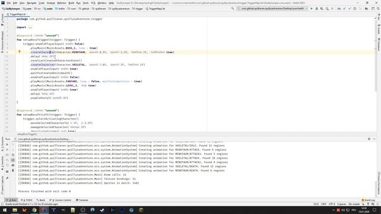
Task: Open the Navigate menu
Action: click(32, 3)
